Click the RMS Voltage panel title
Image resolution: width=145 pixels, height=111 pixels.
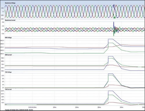click(x=8, y=38)
